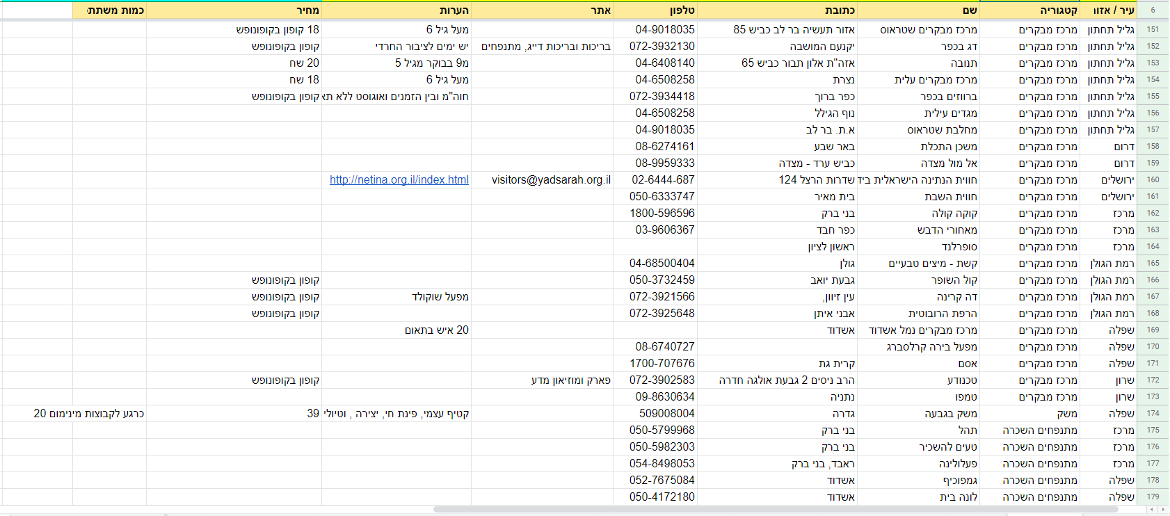Image resolution: width=1170 pixels, height=516 pixels.
Task: Click the horizontal scroll left arrow
Action: pos(1153,510)
